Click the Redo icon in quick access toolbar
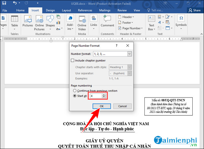 [x=26, y=3]
